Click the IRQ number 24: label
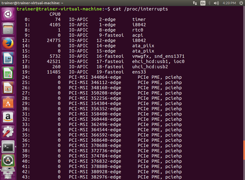This screenshot has width=245, height=180. [x=26, y=77]
